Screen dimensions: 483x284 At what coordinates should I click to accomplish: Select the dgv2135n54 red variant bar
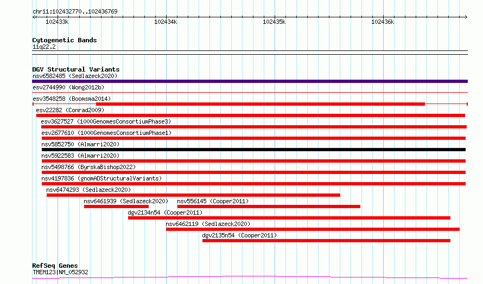pyautogui.click(x=326, y=241)
